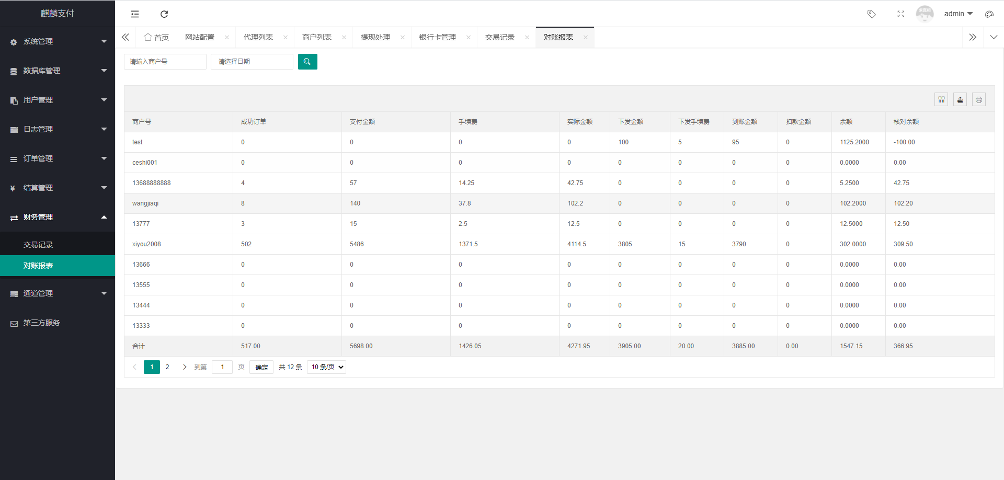Open the column display settings icon above table

click(x=941, y=99)
